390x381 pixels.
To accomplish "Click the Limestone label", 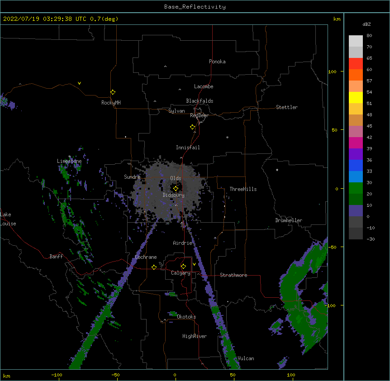I will [x=69, y=161].
